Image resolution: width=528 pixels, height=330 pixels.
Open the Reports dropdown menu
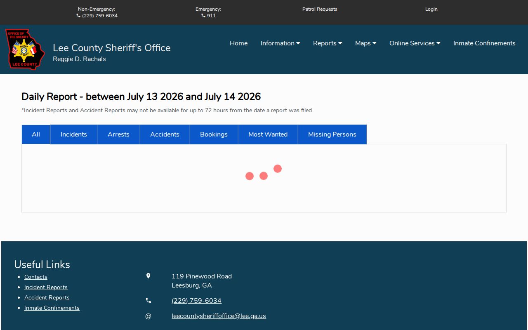coord(328,43)
